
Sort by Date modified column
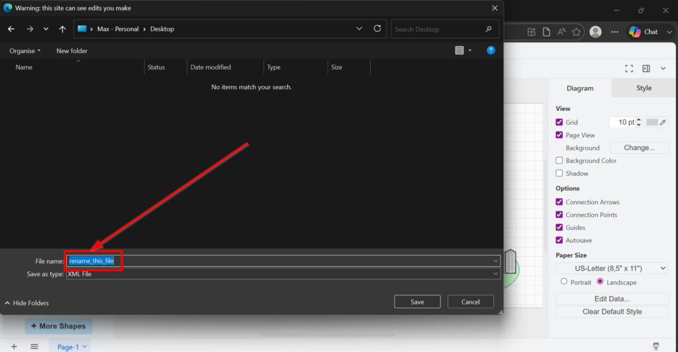(211, 67)
